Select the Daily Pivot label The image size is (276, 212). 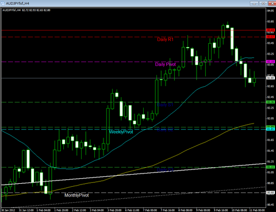point(165,64)
